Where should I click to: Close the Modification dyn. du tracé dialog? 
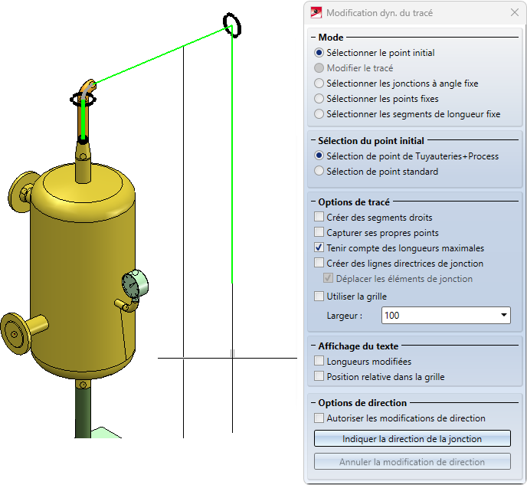click(x=515, y=13)
